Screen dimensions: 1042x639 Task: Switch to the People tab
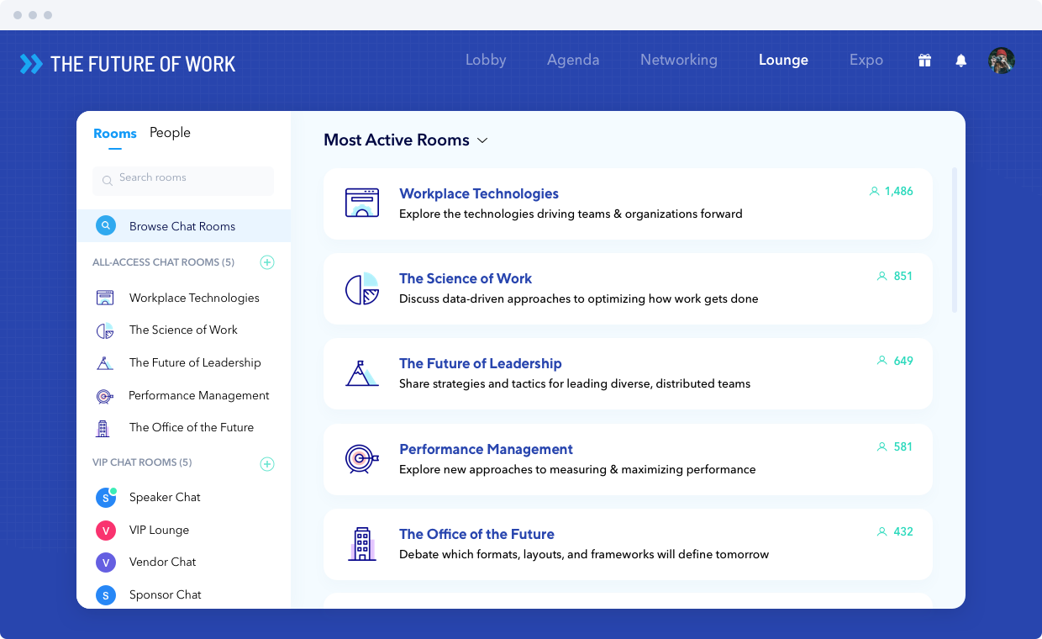[x=170, y=133]
